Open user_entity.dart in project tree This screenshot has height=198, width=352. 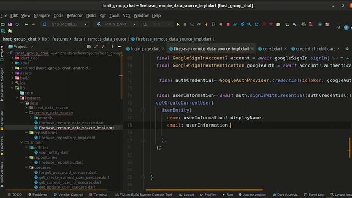click(x=54, y=152)
